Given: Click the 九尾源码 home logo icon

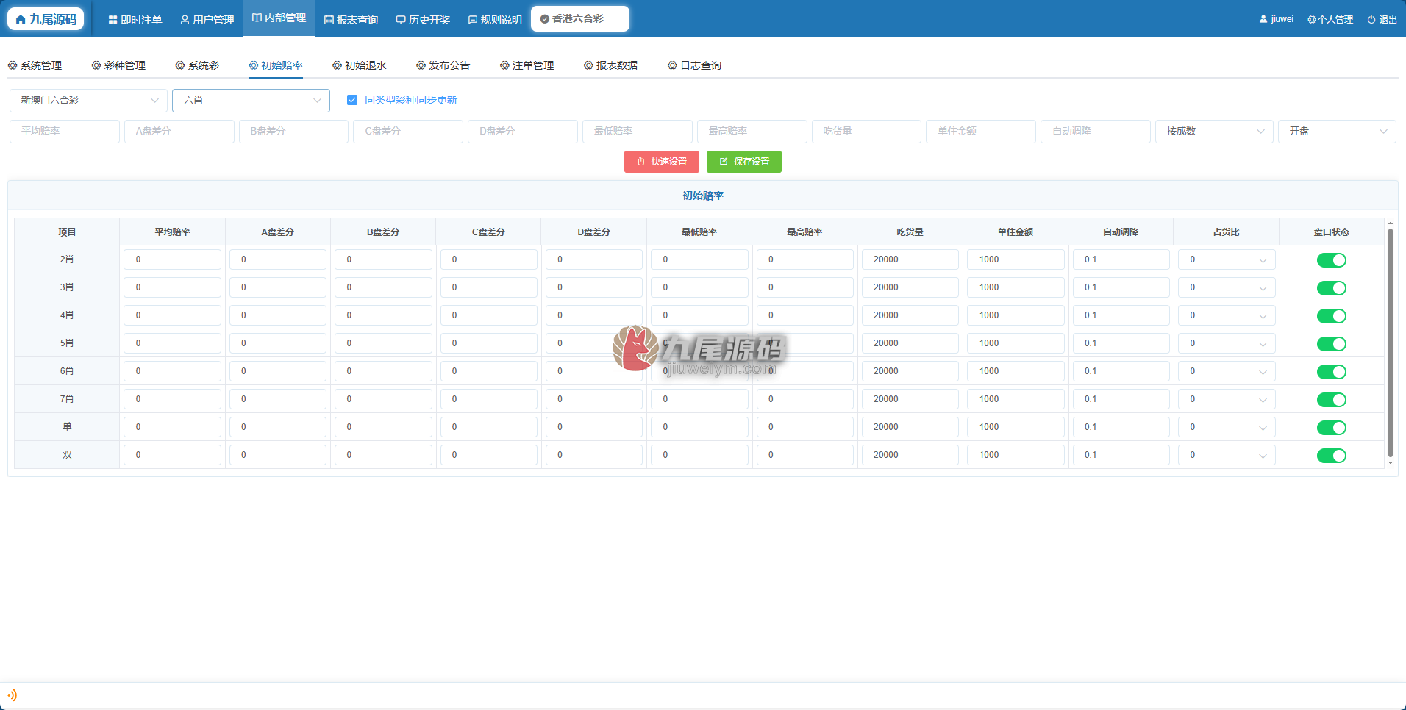Looking at the screenshot, I should tap(21, 19).
